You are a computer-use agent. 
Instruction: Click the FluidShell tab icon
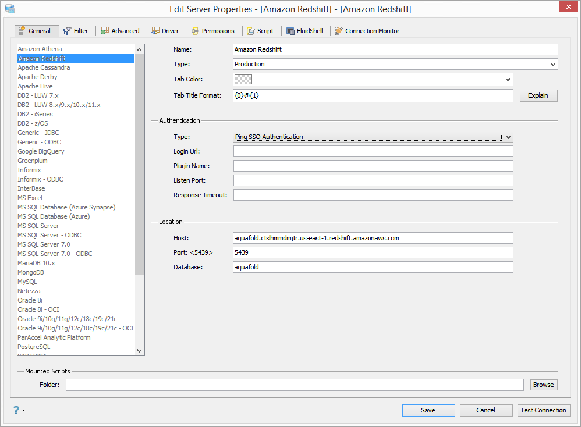[x=290, y=31]
